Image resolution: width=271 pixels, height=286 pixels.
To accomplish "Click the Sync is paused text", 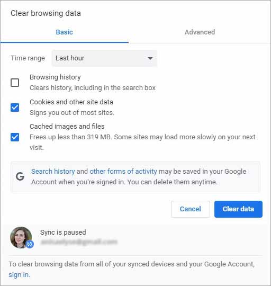I will tap(63, 233).
